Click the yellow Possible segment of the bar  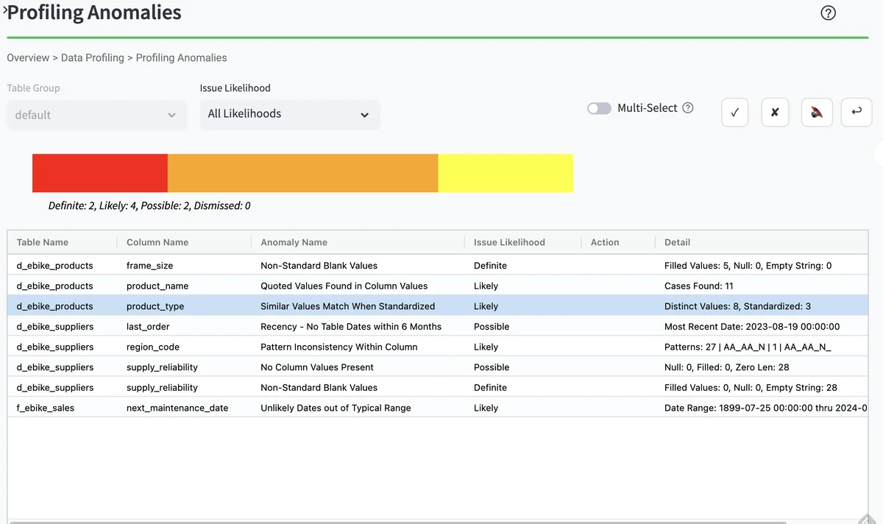(506, 173)
